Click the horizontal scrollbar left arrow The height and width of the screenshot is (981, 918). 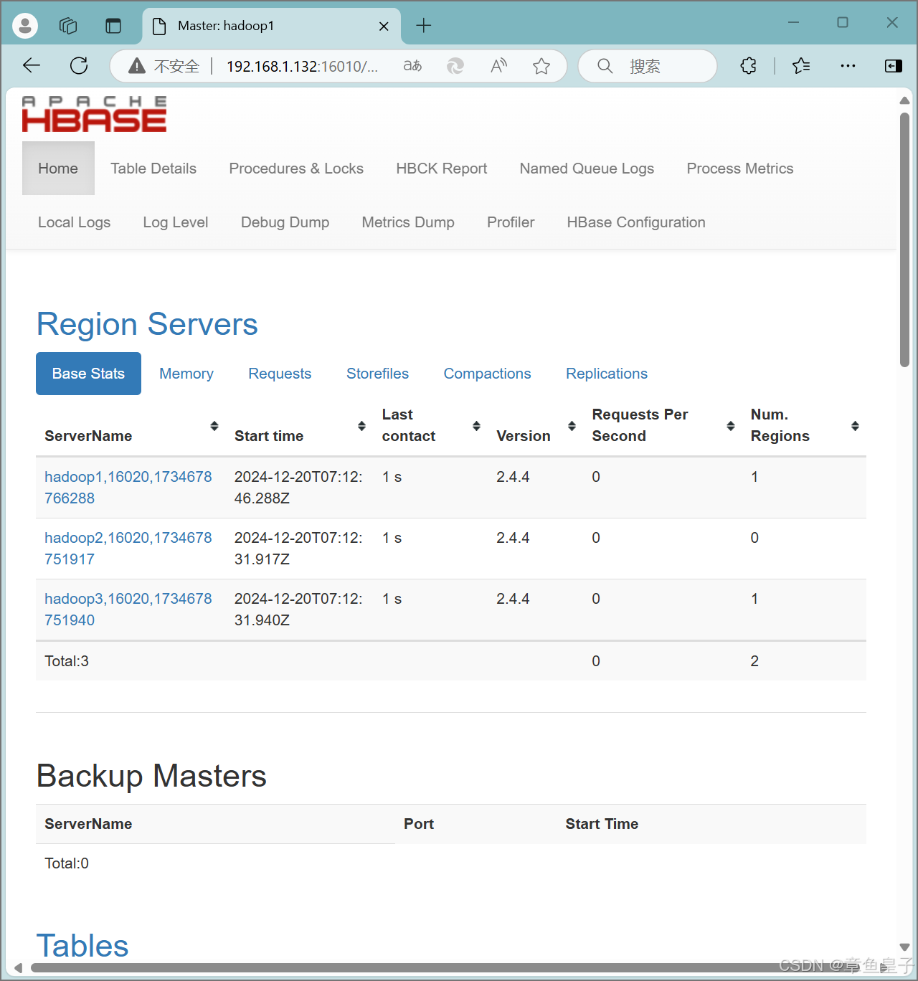(x=18, y=968)
